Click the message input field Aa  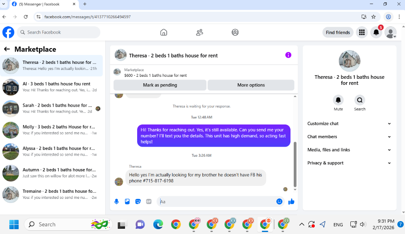(217, 202)
